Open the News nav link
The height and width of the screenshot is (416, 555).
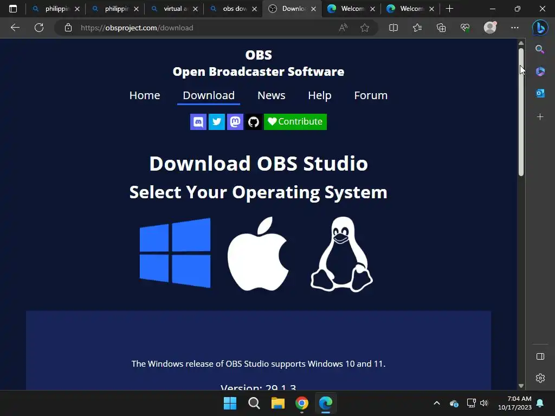coord(272,95)
